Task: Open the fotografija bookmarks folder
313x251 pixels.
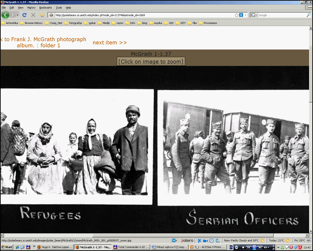Action: pyautogui.click(x=73, y=23)
